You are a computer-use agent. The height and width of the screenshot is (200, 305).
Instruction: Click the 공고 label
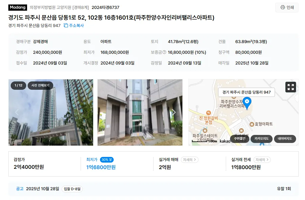point(20,189)
